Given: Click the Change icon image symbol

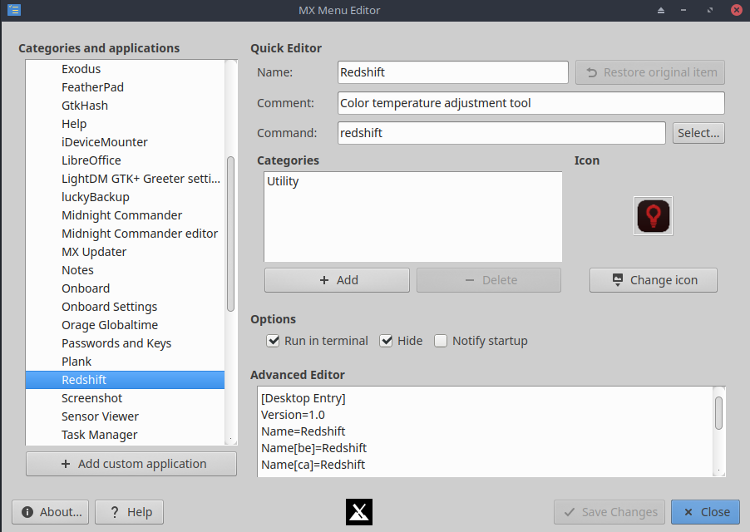Looking at the screenshot, I should click(x=618, y=279).
